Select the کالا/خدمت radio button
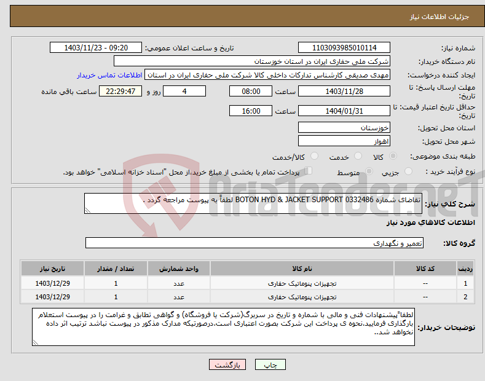Image resolution: width=485 pixels, height=381 pixels. pyautogui.click(x=314, y=156)
